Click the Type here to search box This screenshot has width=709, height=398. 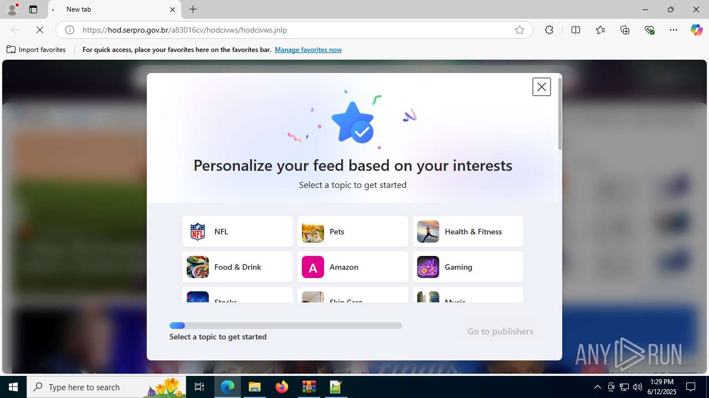107,387
